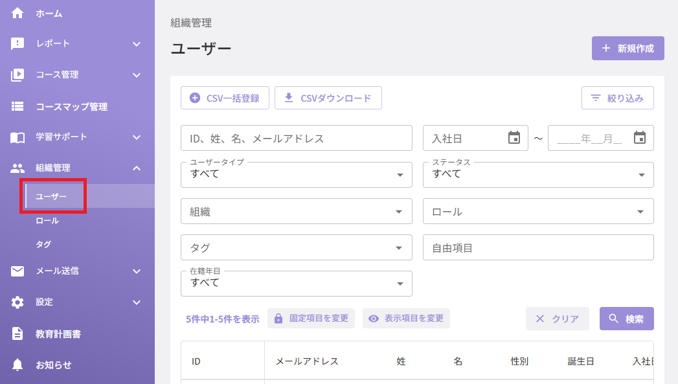This screenshot has height=384, width=678.
Task: Click the 表示項目を変更 button
Action: coord(407,318)
